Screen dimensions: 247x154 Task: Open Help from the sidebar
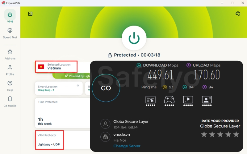(10, 86)
